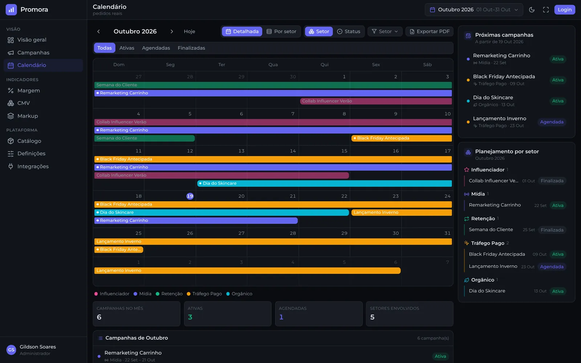This screenshot has width=581, height=363.
Task: Select the Ativas tab
Action: pos(127,48)
